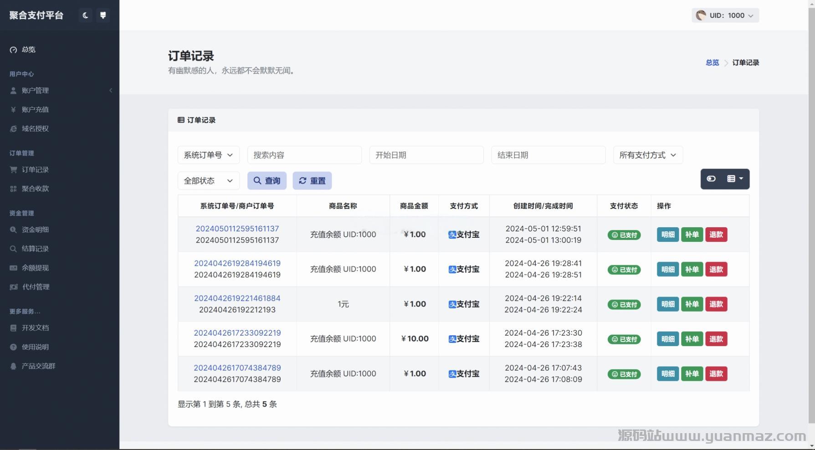Expand the 全部状态 filter dropdown
The width and height of the screenshot is (815, 450).
point(208,181)
